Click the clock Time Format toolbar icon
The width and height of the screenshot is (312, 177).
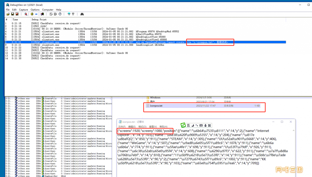point(60,14)
